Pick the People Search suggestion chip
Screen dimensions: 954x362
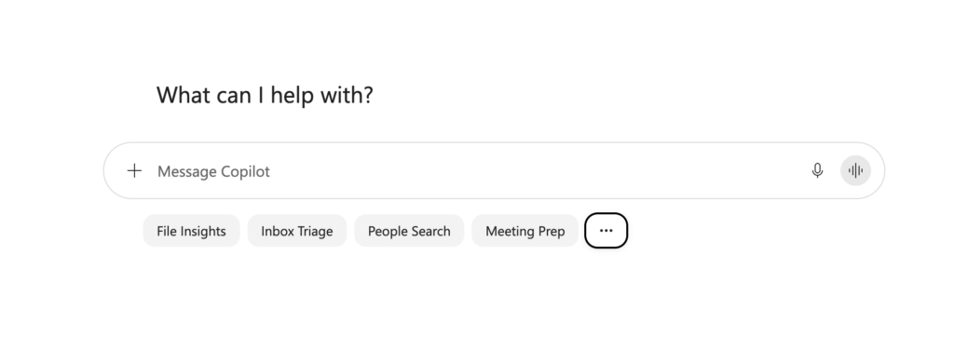coord(409,231)
